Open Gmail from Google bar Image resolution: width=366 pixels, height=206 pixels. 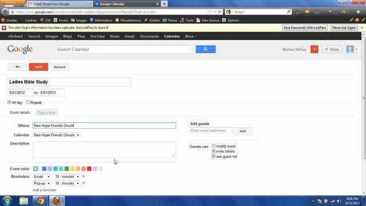tap(130, 37)
